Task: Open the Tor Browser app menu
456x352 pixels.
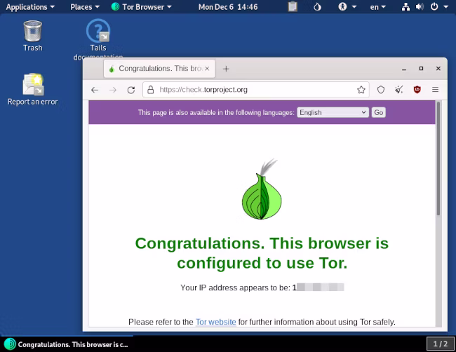Action: (141, 7)
